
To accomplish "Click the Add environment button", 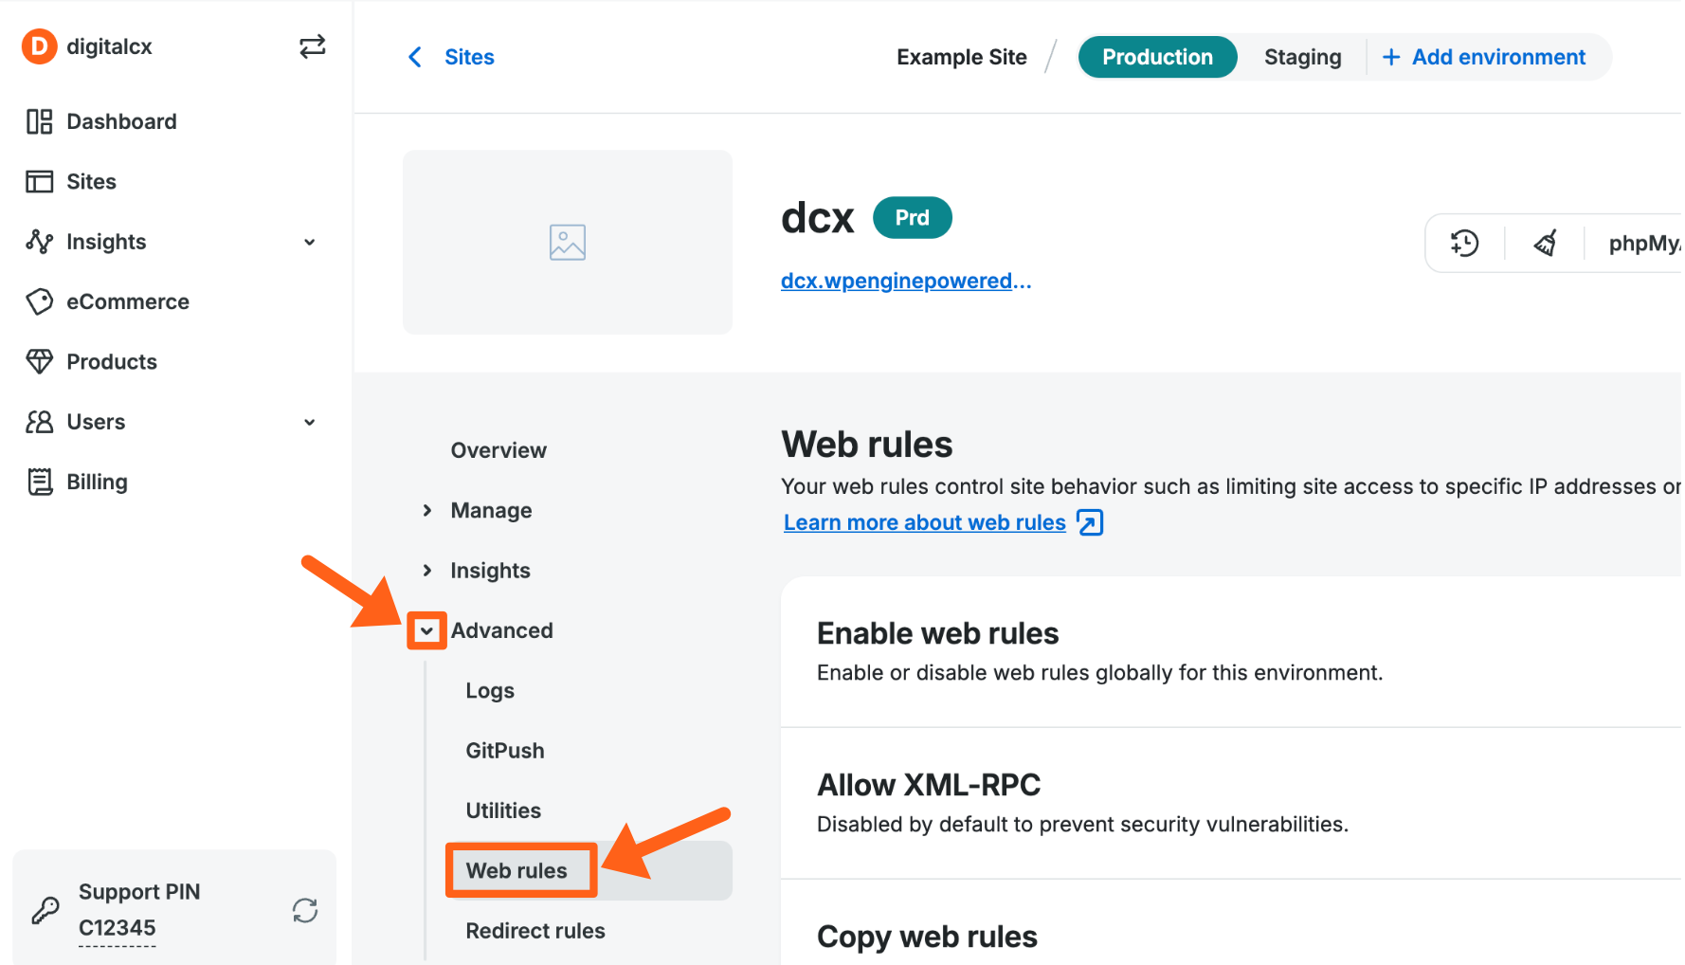I will pos(1484,57).
